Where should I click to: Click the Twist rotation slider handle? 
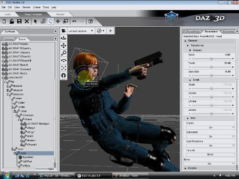[x=211, y=67]
